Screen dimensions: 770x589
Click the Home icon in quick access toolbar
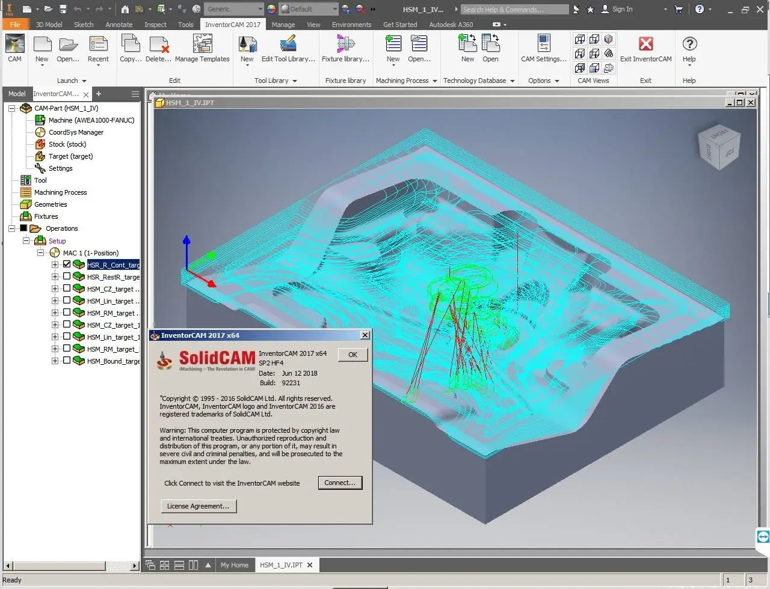coord(125,9)
